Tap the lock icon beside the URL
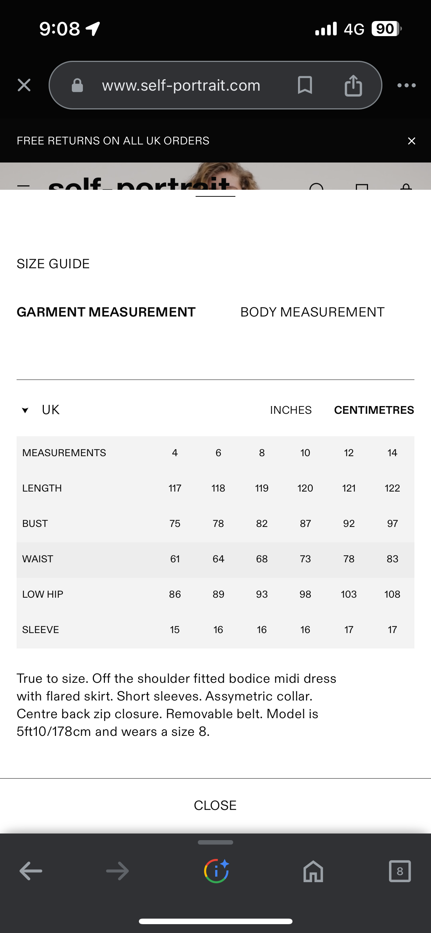431x933 pixels. pyautogui.click(x=77, y=85)
